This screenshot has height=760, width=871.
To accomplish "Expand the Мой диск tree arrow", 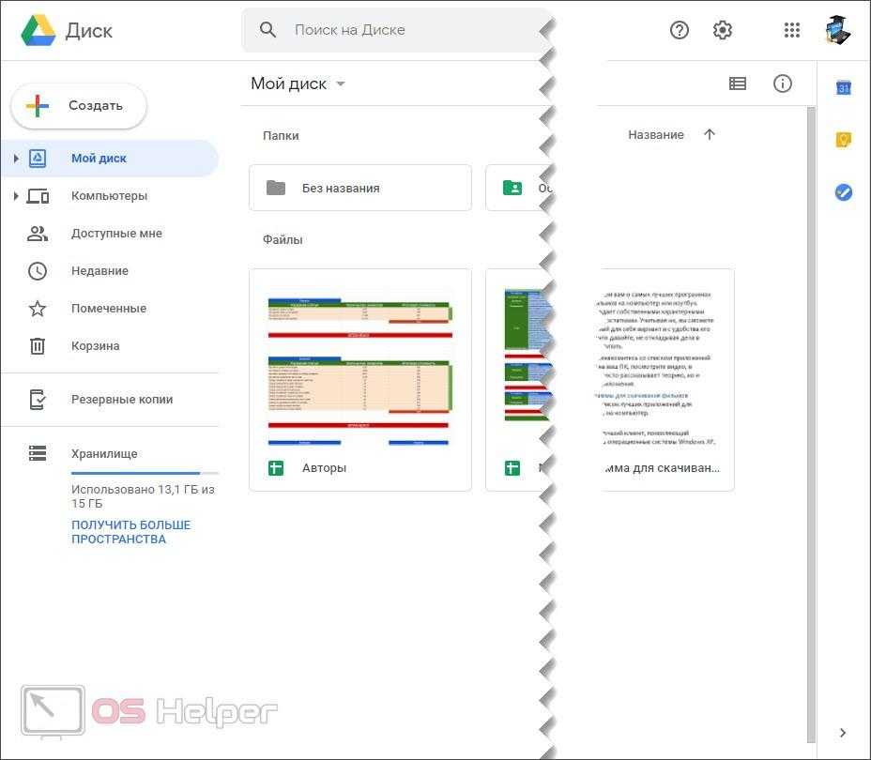I will coord(16,159).
